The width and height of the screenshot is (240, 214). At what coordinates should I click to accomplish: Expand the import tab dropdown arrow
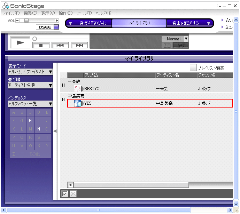tap(70, 23)
